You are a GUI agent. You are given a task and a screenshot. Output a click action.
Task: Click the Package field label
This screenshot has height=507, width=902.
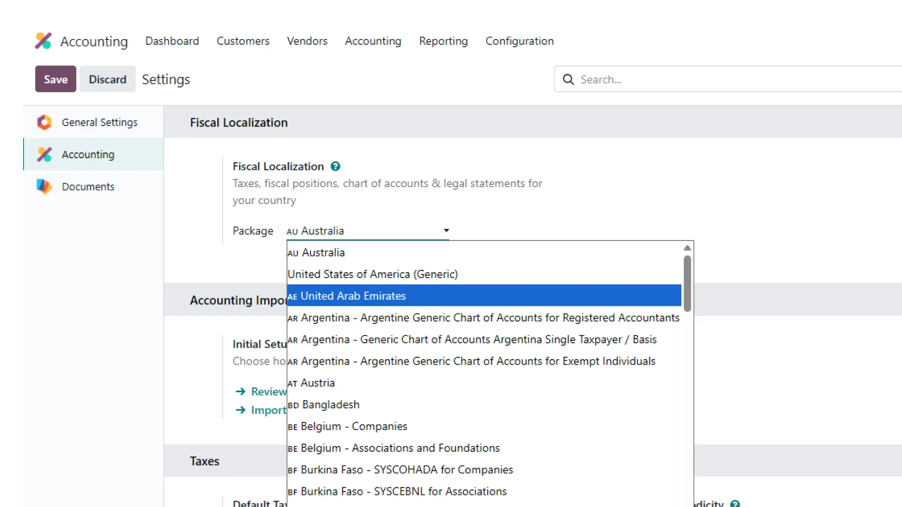(252, 231)
